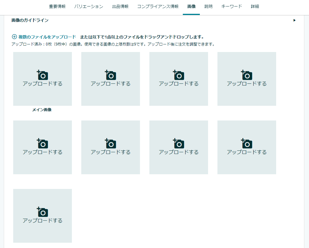309x248 pixels.
Task: Click camera icon in second top-row upload slot
Action: [111, 75]
